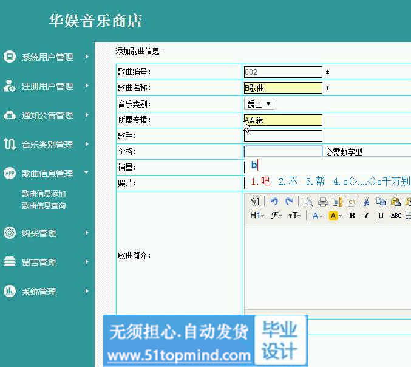Click the 歌手 input field
Viewport: 411px width, 367px height.
[283, 135]
